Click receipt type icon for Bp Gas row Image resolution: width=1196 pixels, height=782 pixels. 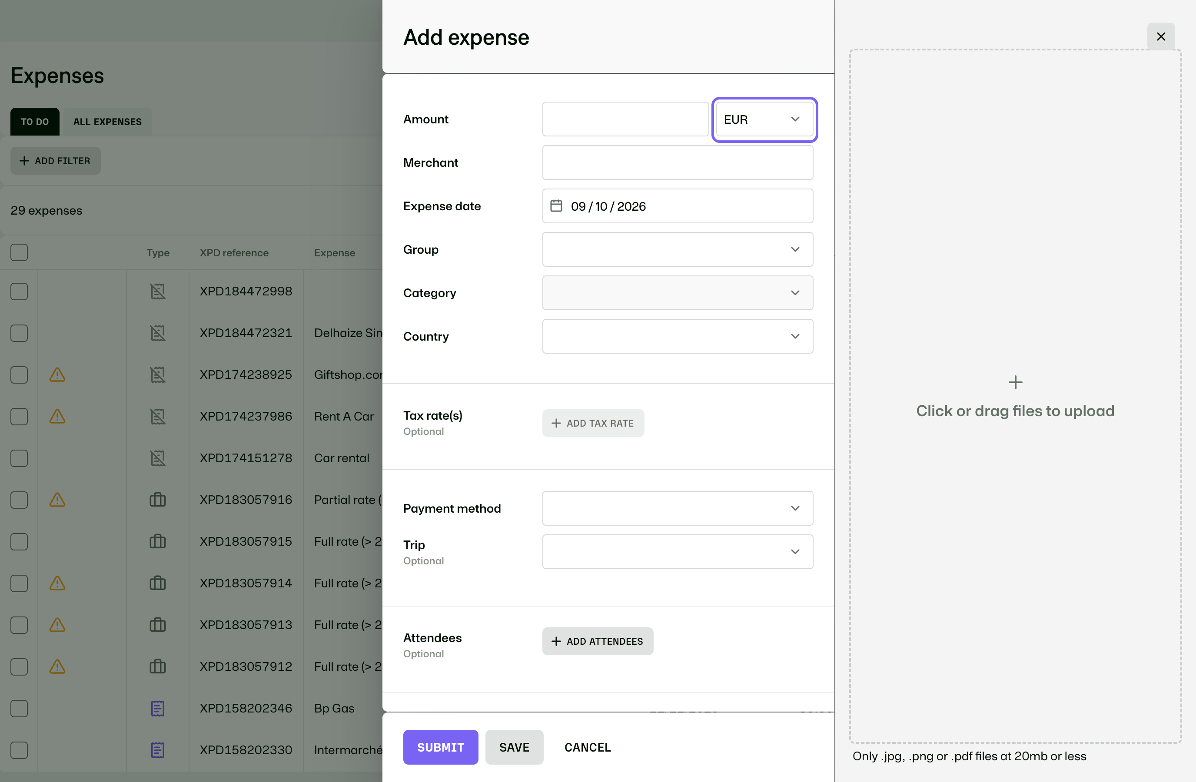point(158,708)
